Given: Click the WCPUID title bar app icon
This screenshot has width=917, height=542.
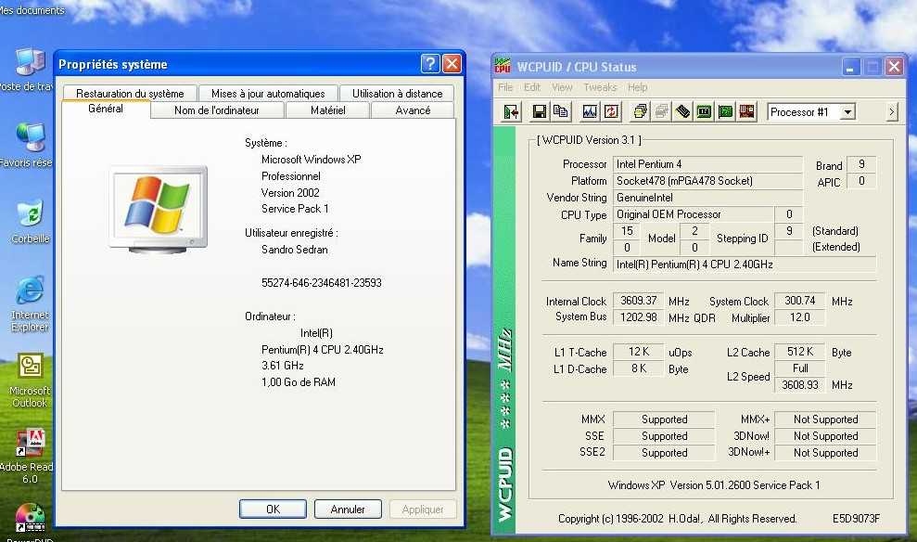Looking at the screenshot, I should 503,66.
